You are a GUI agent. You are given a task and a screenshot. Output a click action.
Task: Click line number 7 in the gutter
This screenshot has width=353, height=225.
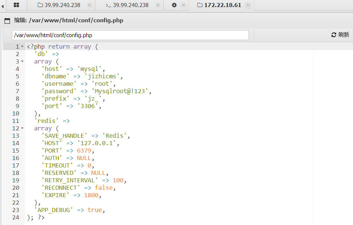pyautogui.click(x=17, y=91)
